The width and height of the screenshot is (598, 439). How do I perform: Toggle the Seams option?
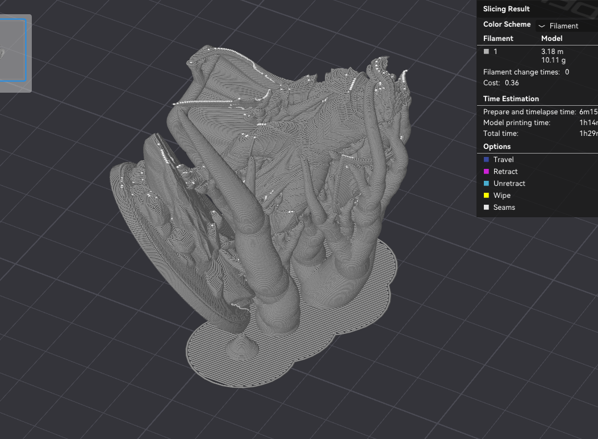[504, 208]
